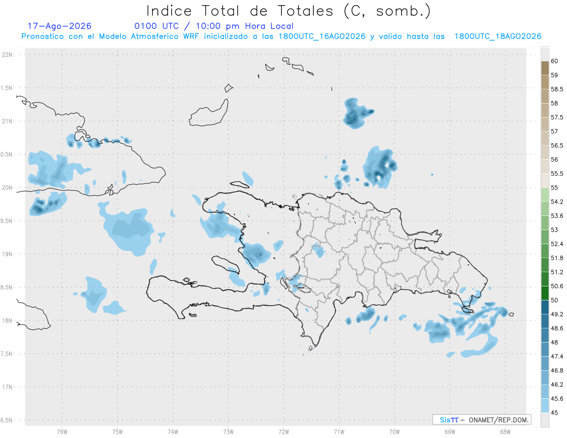The height and width of the screenshot is (438, 567).
Task: Click the '22N' latitude label
Action: pyautogui.click(x=8, y=55)
